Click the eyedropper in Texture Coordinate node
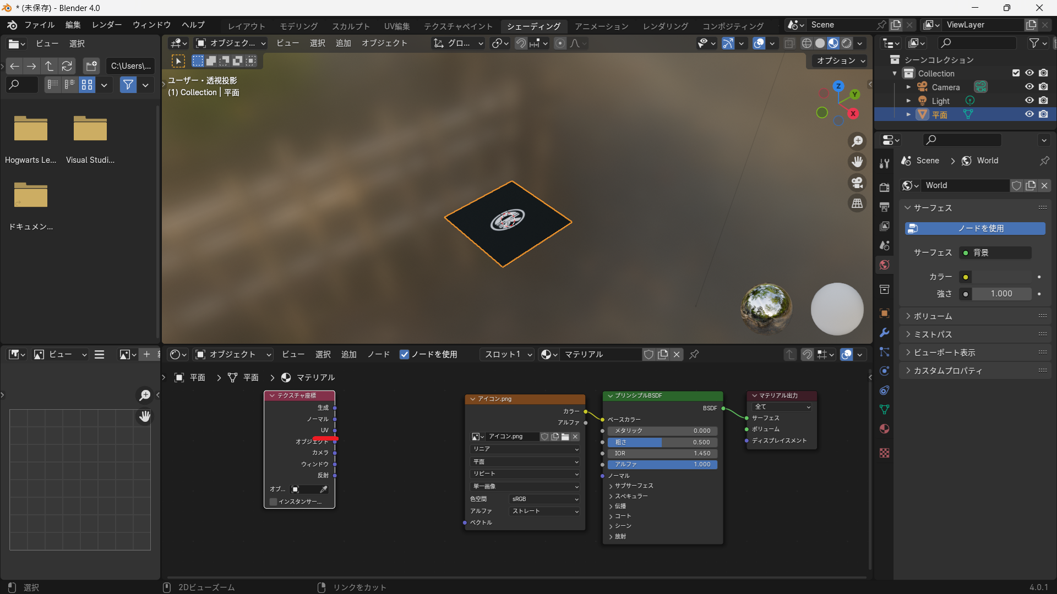This screenshot has height=594, width=1057. tap(324, 489)
